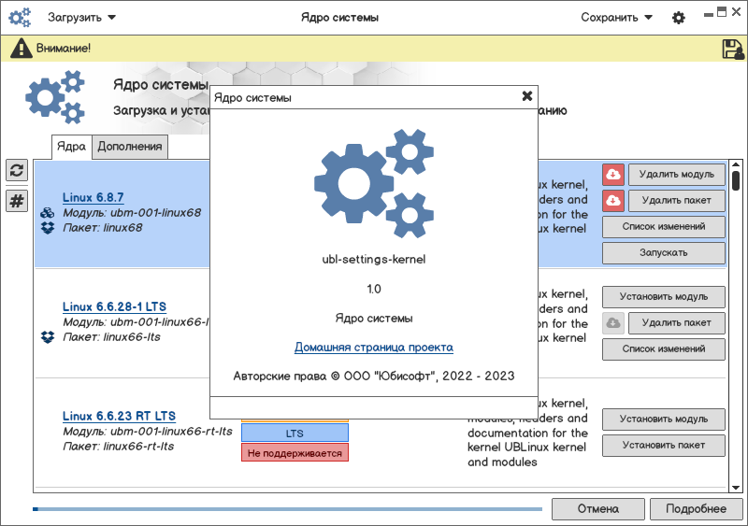The image size is (748, 526).
Task: Expand the Загрузить dropdown menu
Action: click(82, 18)
